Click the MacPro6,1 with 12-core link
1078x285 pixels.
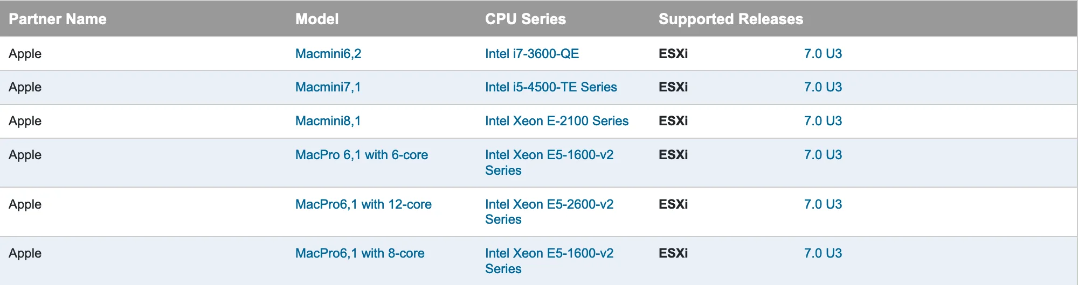[363, 204]
